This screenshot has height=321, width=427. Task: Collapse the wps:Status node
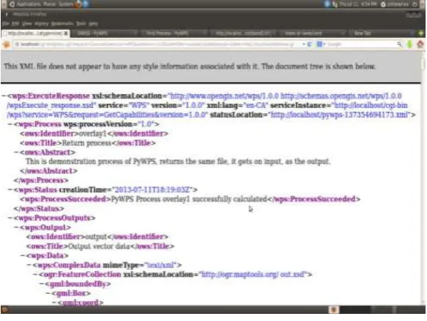coord(11,190)
